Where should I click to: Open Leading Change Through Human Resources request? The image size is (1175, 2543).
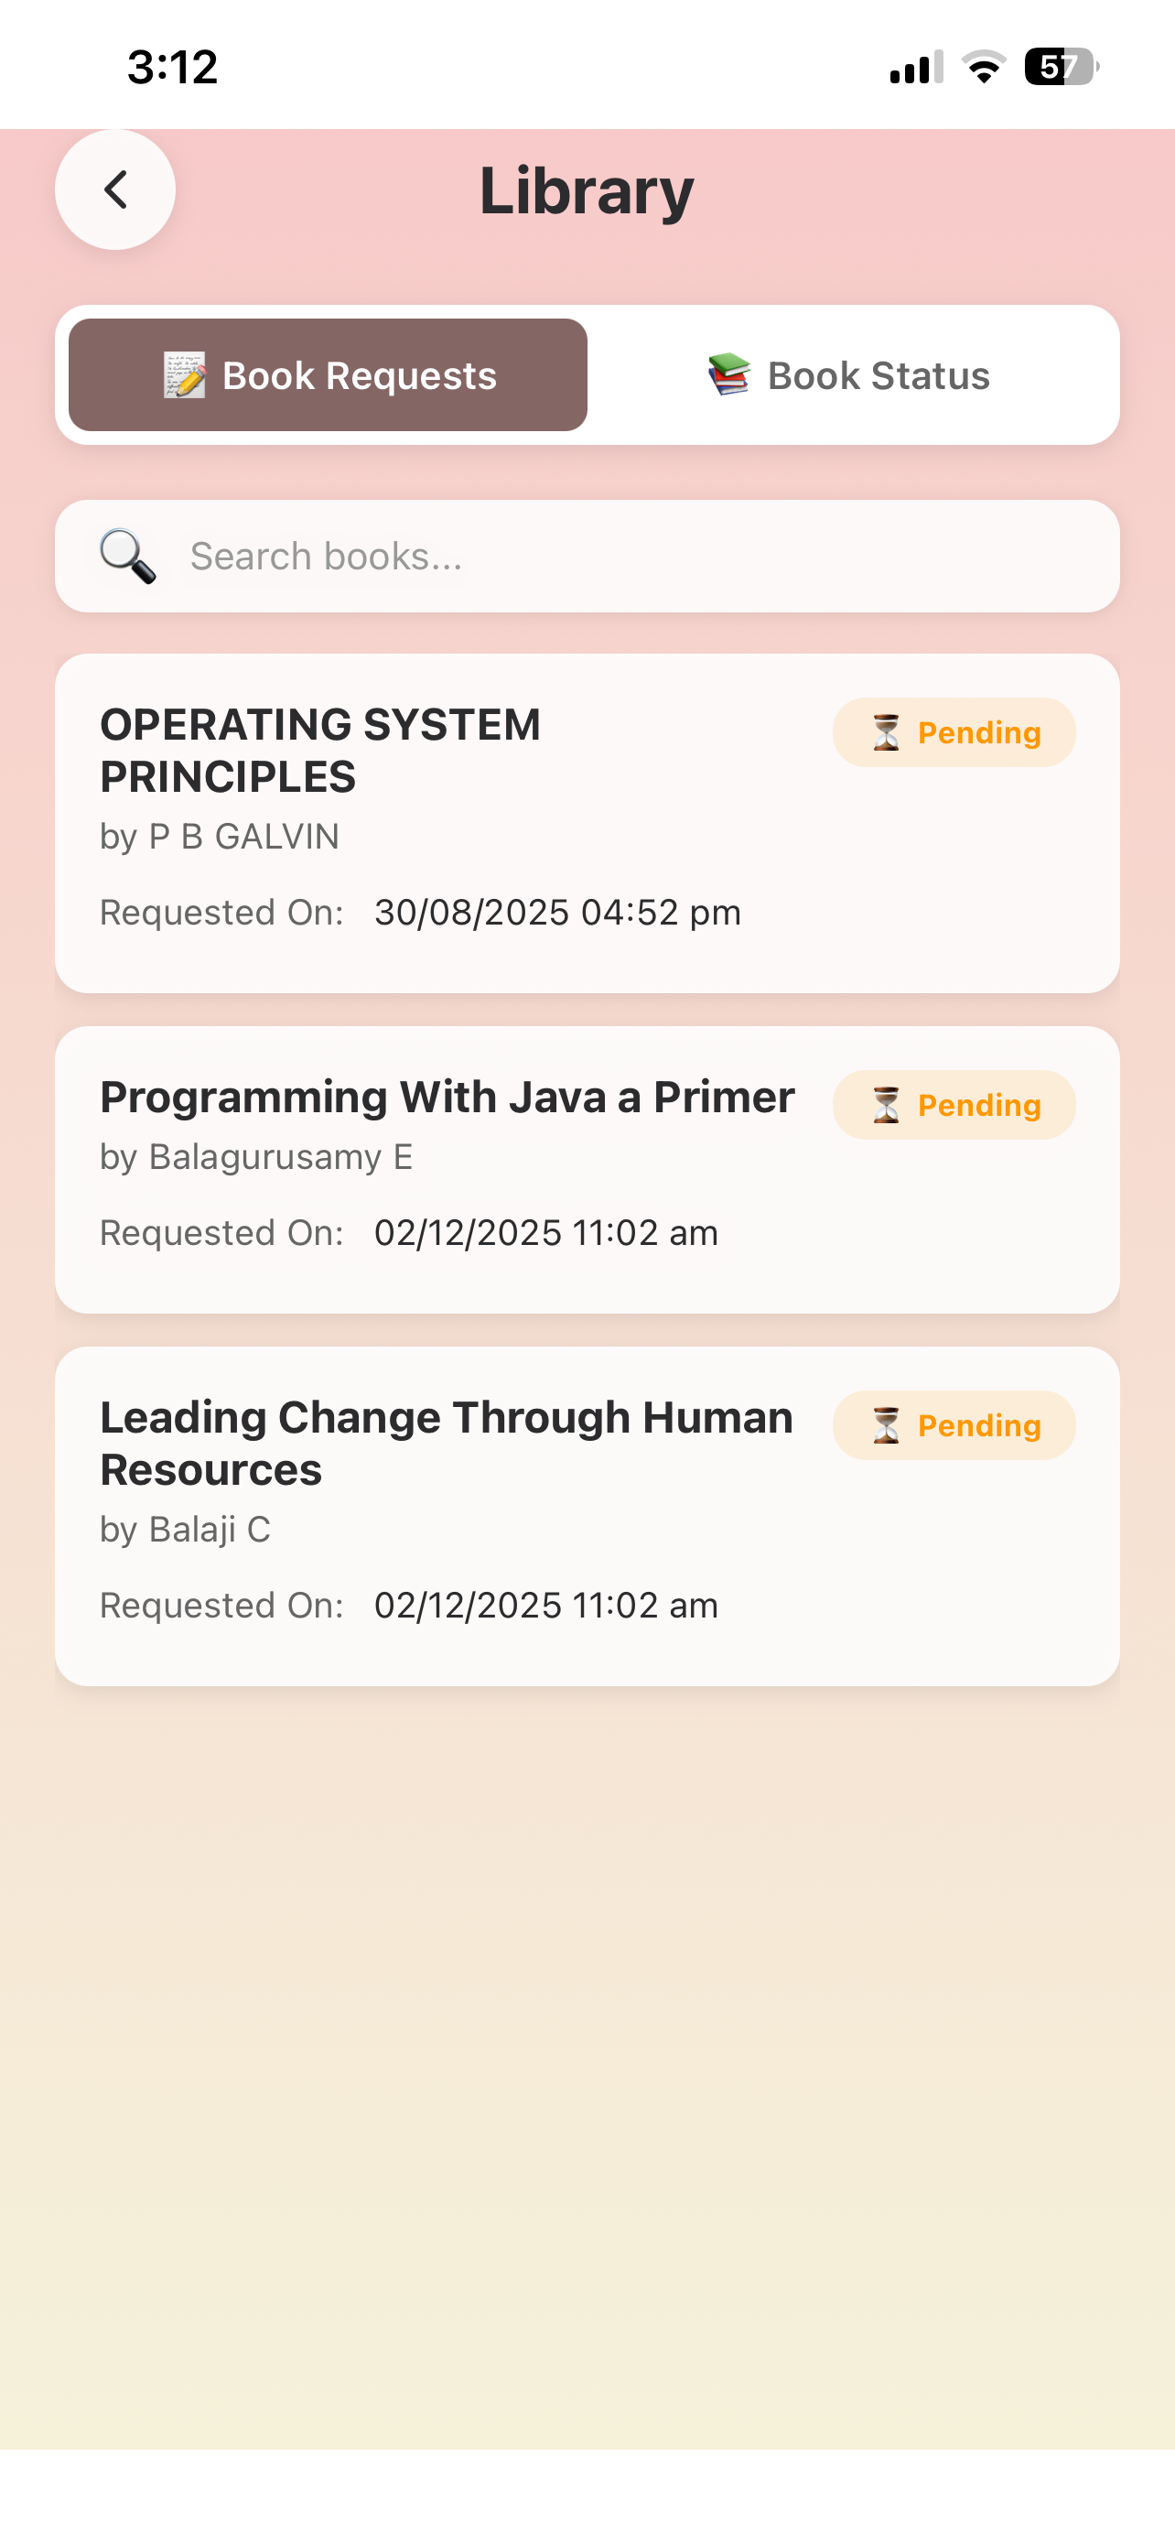pyautogui.click(x=587, y=1516)
